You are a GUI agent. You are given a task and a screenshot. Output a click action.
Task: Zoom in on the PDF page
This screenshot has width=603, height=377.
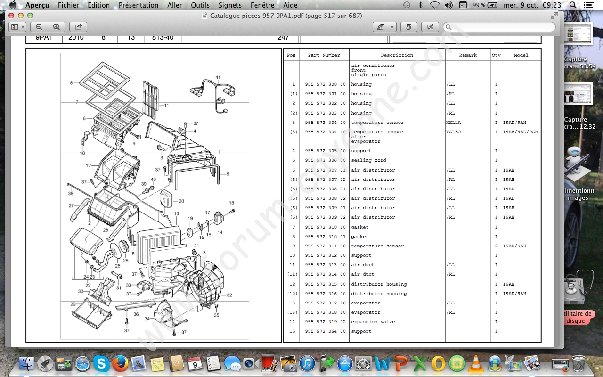point(57,27)
